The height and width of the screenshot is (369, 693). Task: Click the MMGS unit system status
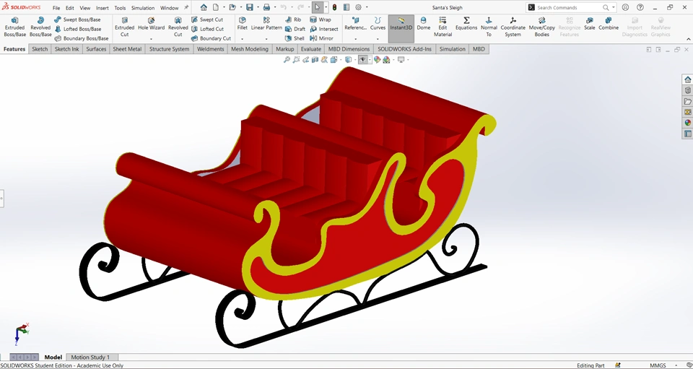[x=658, y=365]
